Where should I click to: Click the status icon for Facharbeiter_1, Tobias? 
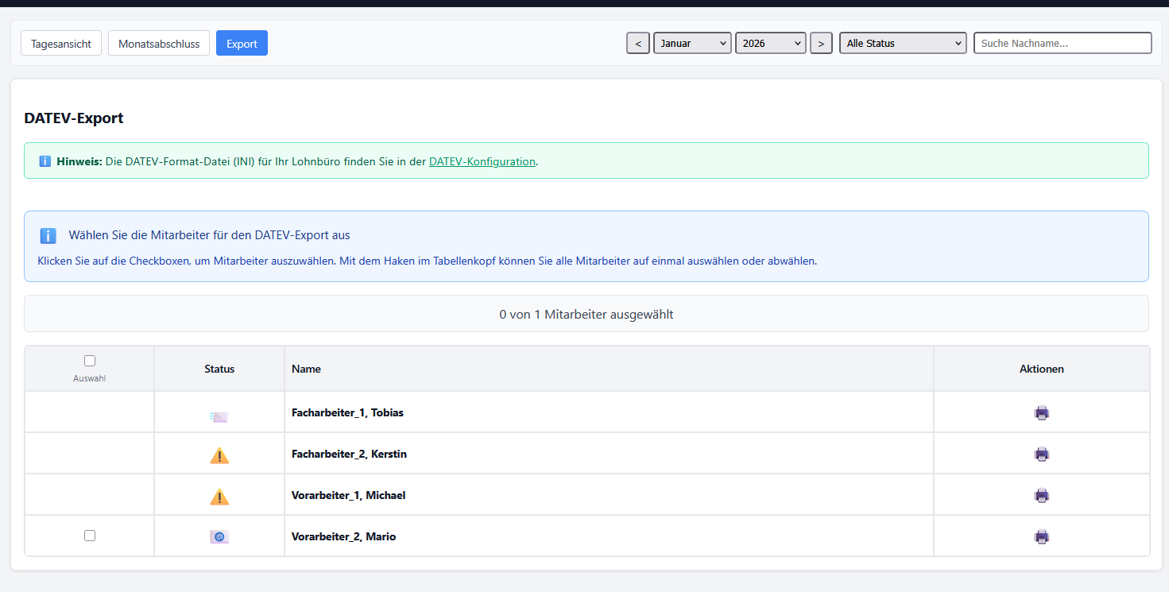(x=219, y=416)
